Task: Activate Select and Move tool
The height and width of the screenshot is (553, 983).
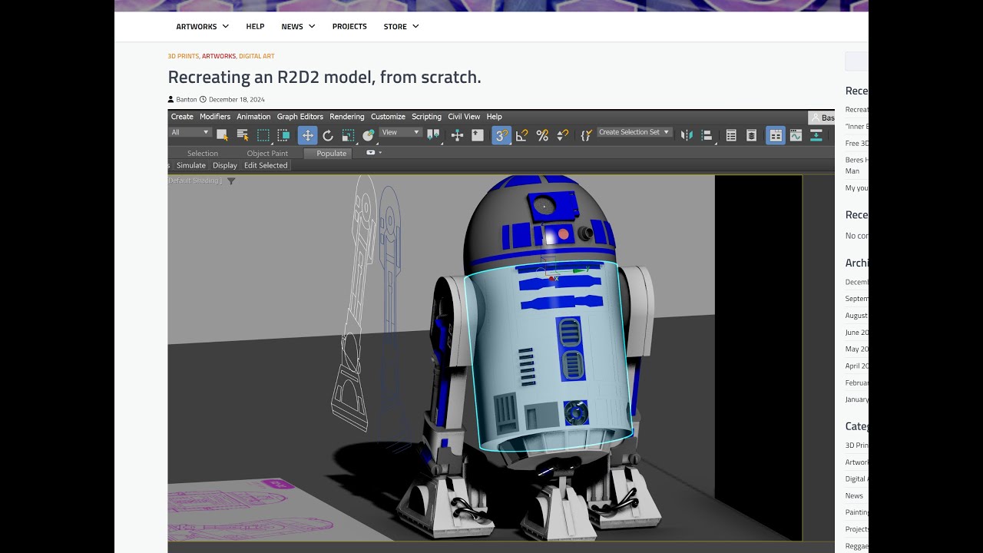Action: coord(307,135)
